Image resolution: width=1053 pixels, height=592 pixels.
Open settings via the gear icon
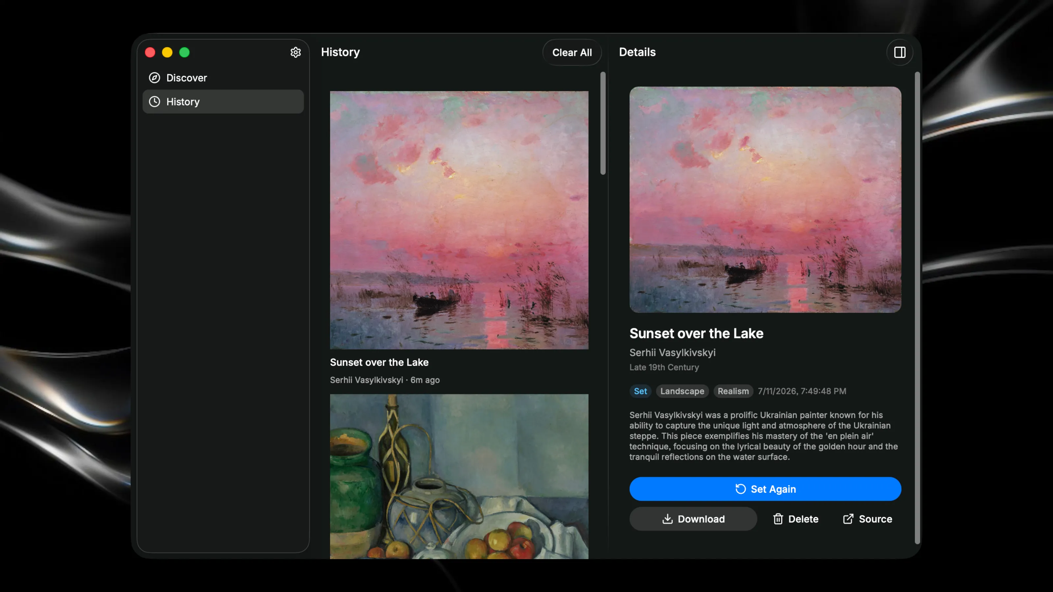pyautogui.click(x=295, y=52)
